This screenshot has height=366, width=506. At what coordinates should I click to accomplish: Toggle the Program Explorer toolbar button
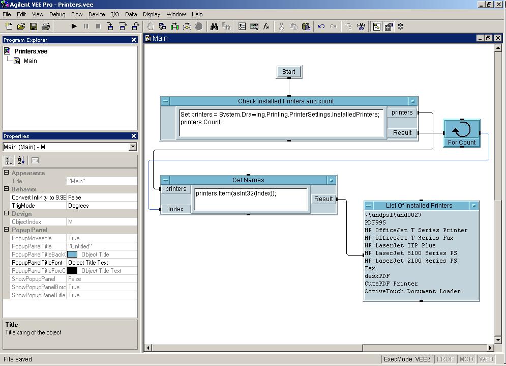coord(376,26)
